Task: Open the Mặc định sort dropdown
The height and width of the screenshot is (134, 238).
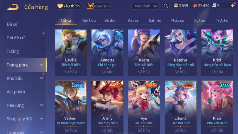Action: pyautogui.click(x=145, y=6)
